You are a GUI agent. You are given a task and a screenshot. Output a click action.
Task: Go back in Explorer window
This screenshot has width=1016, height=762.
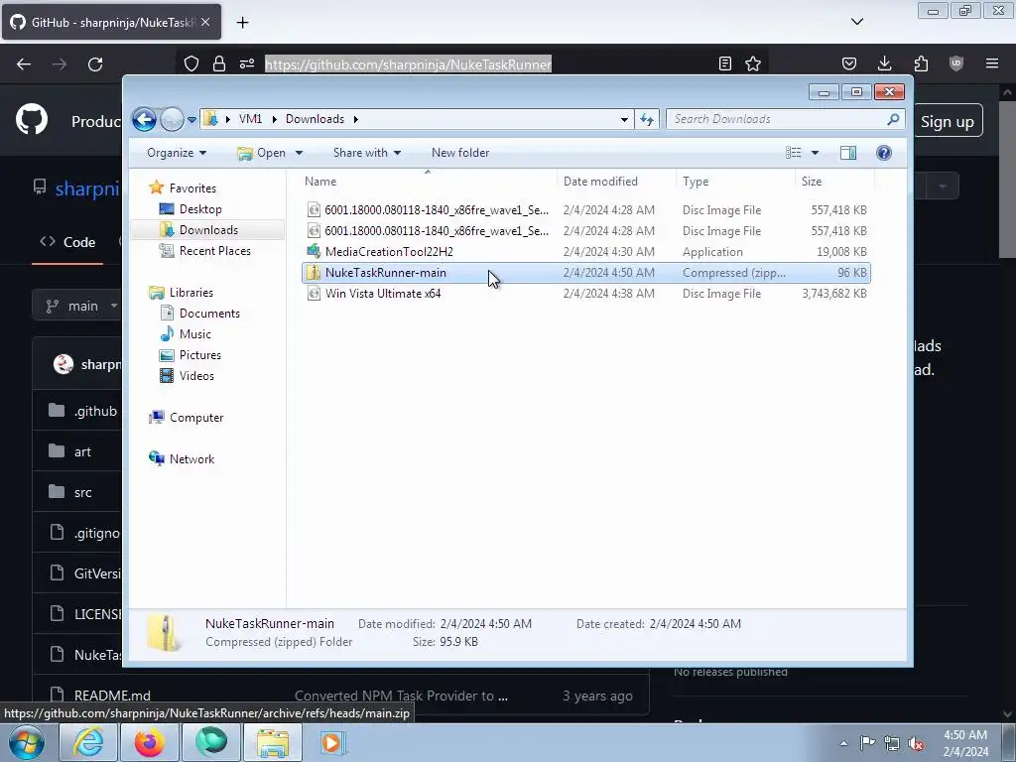pos(144,119)
